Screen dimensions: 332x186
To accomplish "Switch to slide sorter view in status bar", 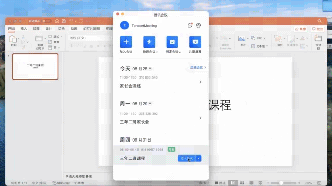I will coord(242,183).
